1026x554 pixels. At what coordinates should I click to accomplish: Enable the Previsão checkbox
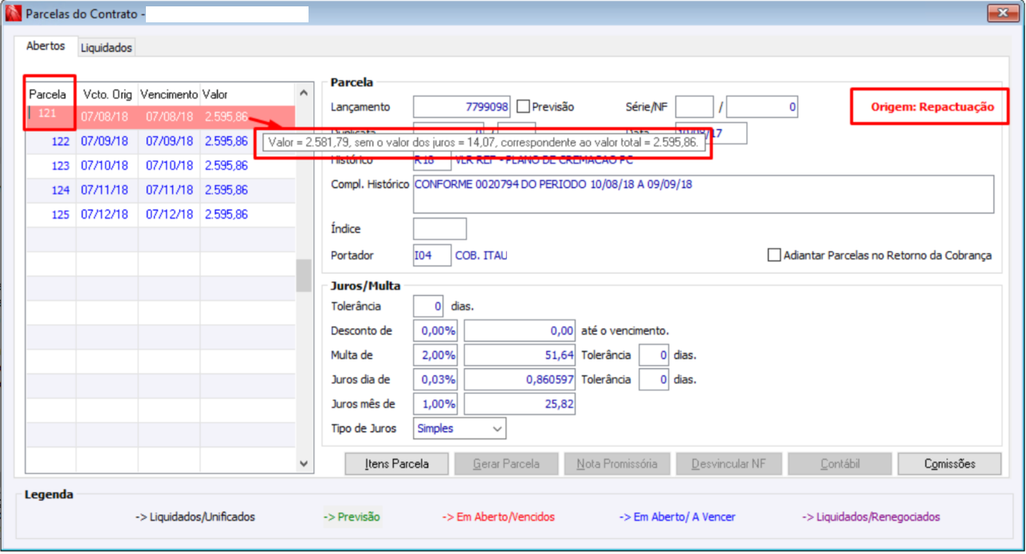click(523, 106)
